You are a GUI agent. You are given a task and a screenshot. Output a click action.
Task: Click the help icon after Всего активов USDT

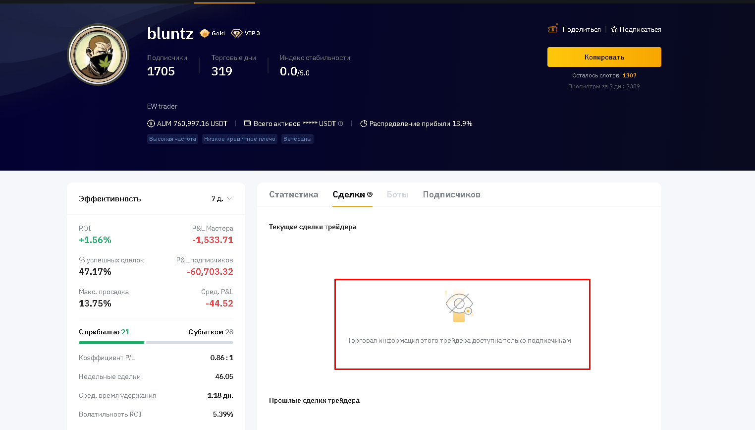[341, 123]
